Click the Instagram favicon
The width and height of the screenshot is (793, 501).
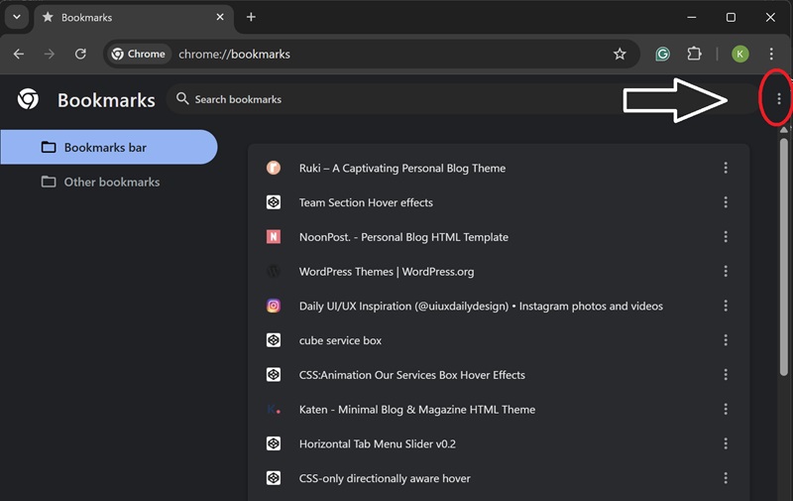(274, 306)
